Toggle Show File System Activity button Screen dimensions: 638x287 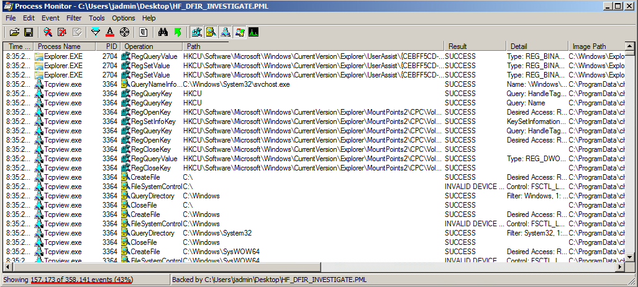click(x=211, y=32)
